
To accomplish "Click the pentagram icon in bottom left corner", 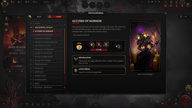I will click(x=4, y=104).
